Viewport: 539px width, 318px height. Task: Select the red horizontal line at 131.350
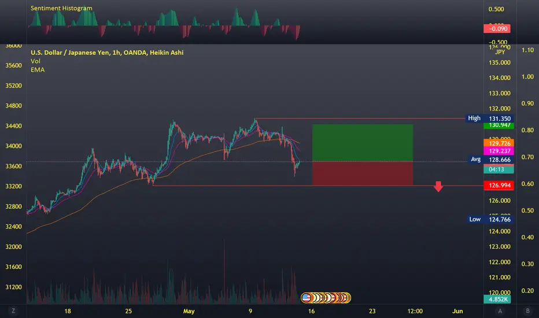360,119
